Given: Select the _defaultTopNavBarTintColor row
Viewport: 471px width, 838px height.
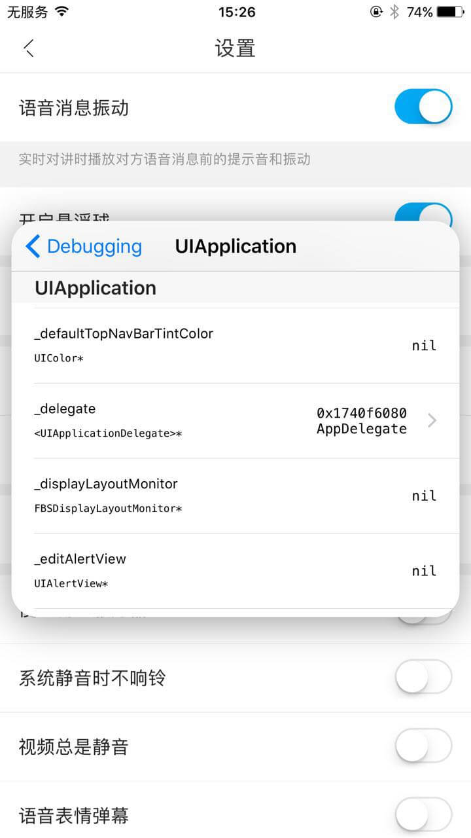Looking at the screenshot, I should [x=235, y=345].
